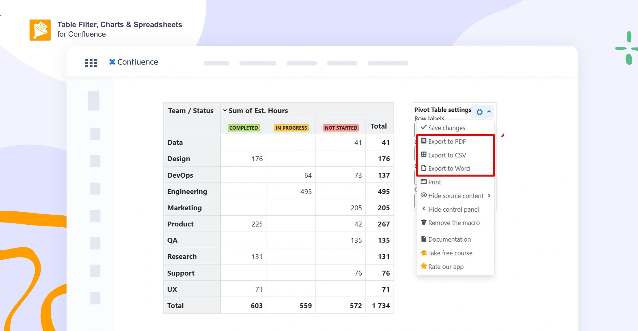
Task: Toggle Hide control panel
Action: (x=453, y=209)
